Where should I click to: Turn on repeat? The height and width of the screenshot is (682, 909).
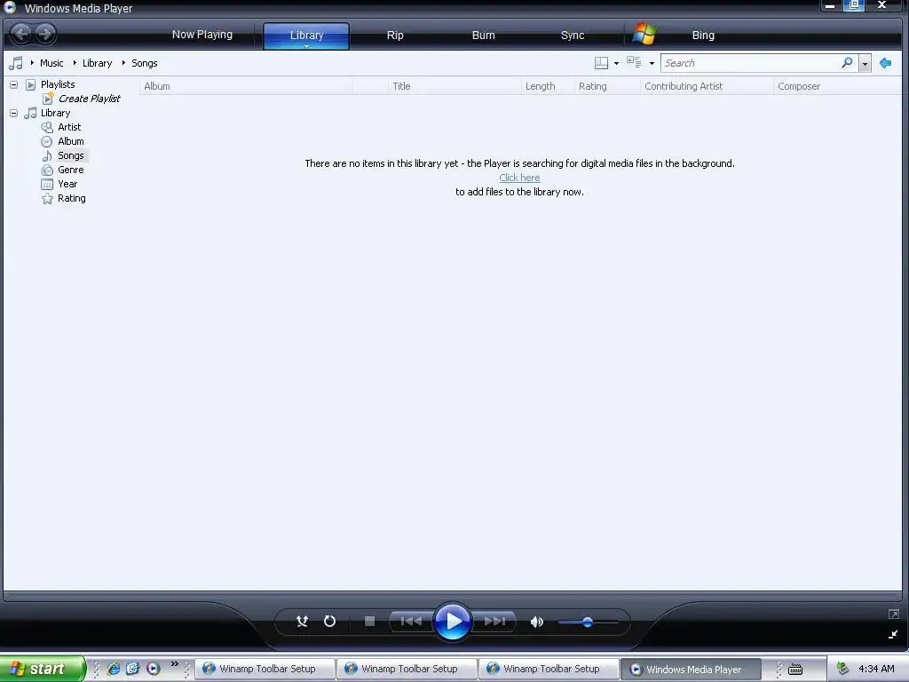point(329,621)
